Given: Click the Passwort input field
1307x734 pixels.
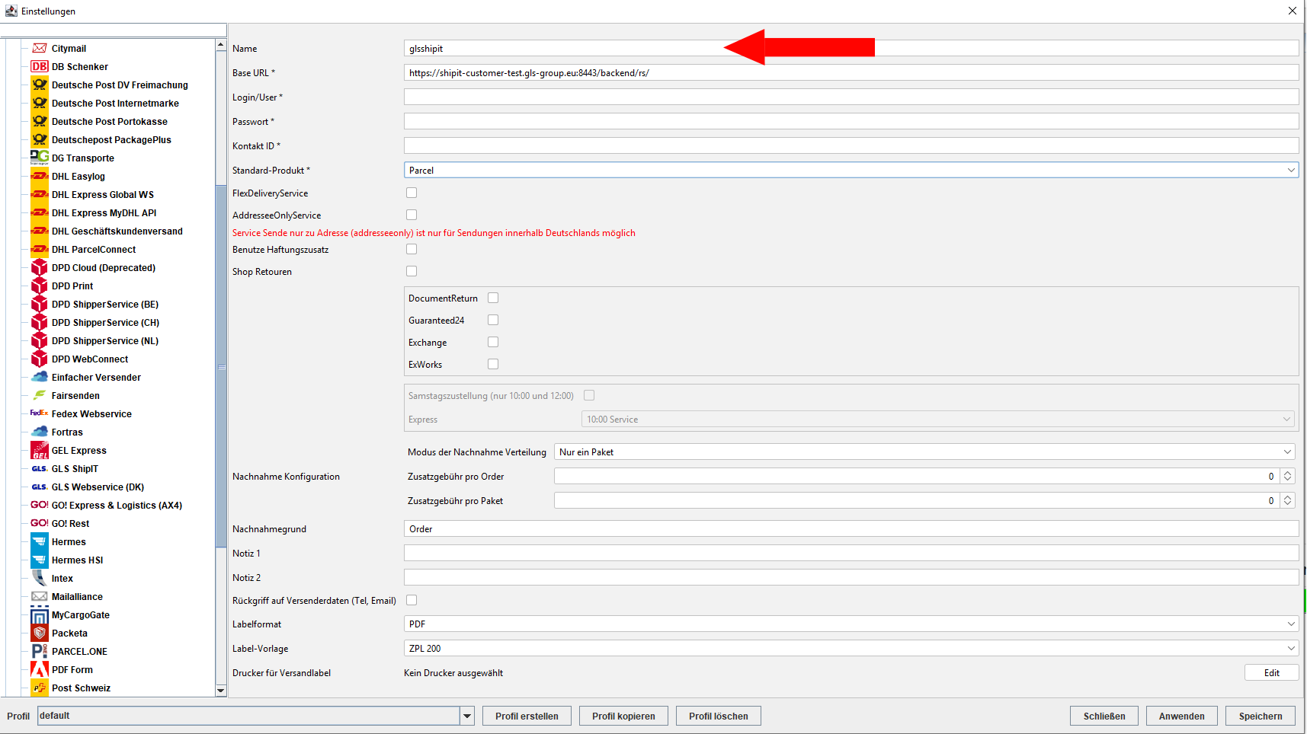Looking at the screenshot, I should point(851,121).
